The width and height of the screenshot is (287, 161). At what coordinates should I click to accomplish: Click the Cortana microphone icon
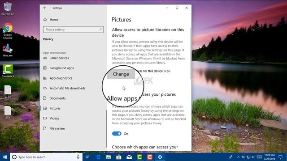(x=78, y=157)
